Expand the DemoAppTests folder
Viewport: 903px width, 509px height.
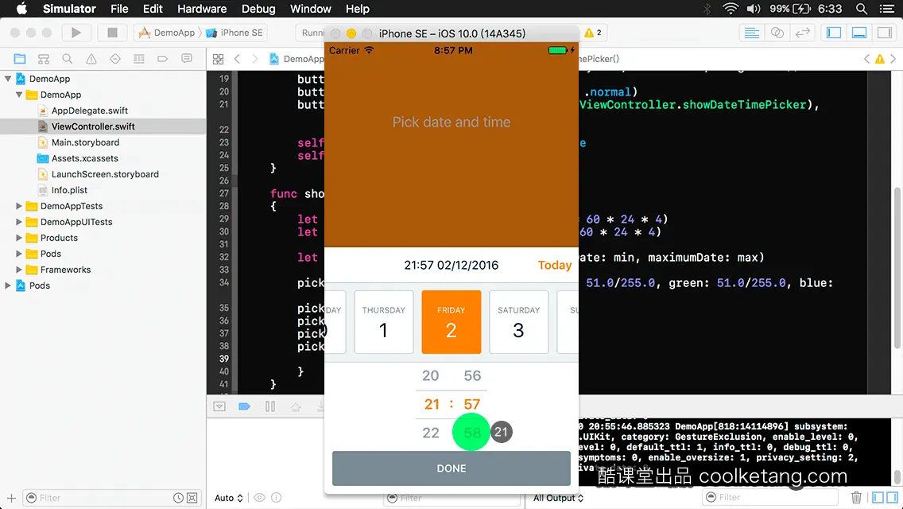pos(19,206)
